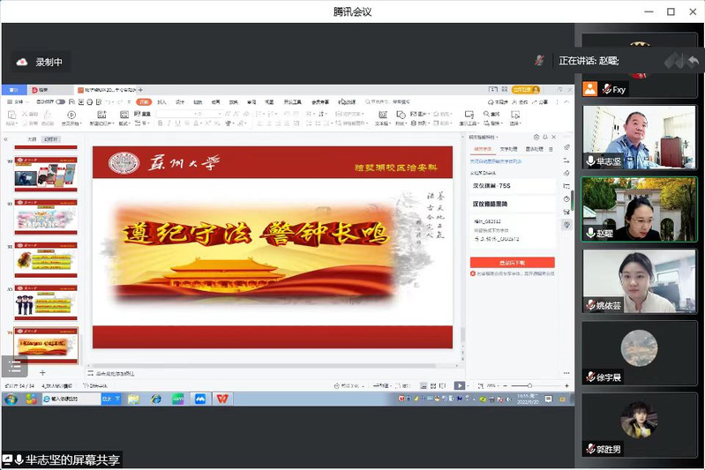Click the add-slide plus icon below thumbnails
705x470 pixels.
[41, 373]
